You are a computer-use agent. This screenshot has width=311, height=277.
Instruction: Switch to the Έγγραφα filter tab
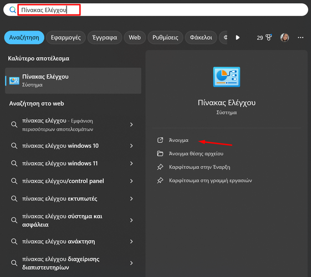point(105,38)
